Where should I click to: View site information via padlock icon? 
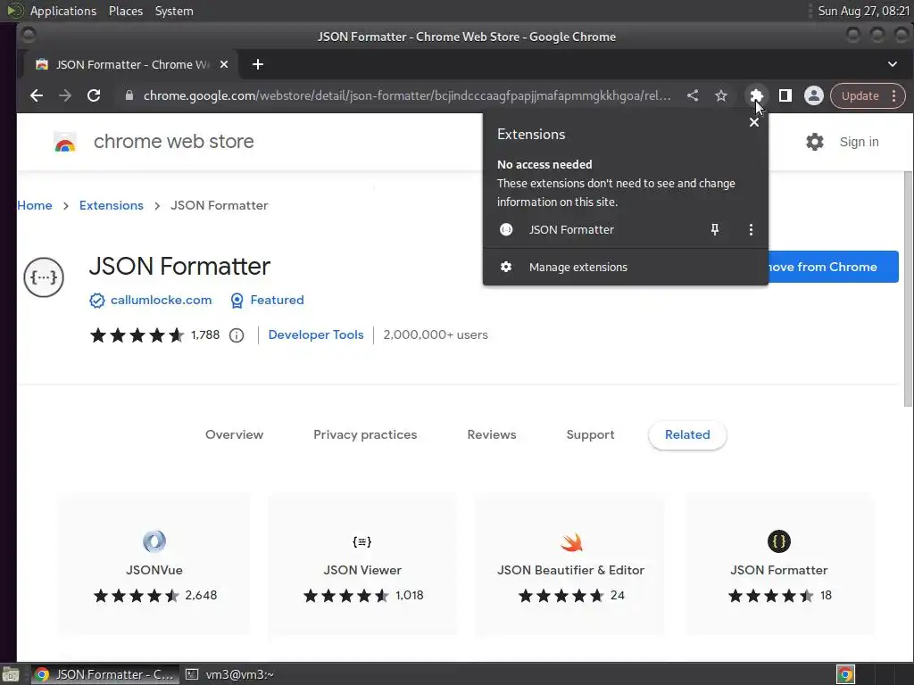tap(129, 95)
